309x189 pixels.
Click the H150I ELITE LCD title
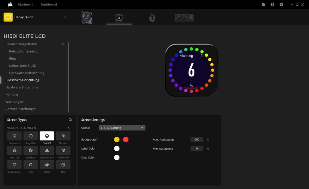pos(25,36)
